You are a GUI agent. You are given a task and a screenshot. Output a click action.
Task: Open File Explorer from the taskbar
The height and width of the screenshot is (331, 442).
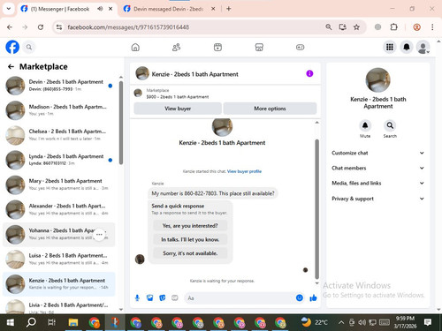[73, 322]
